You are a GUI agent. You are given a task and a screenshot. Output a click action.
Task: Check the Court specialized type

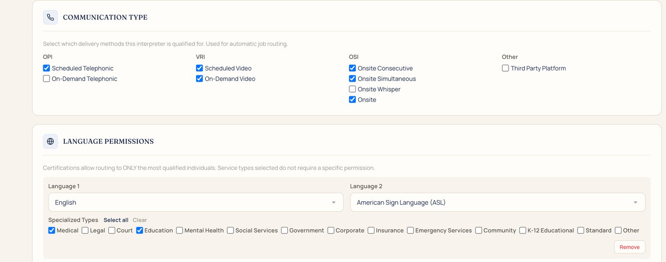(112, 231)
